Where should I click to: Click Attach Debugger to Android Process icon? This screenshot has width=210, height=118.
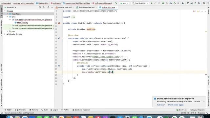(175, 3)
